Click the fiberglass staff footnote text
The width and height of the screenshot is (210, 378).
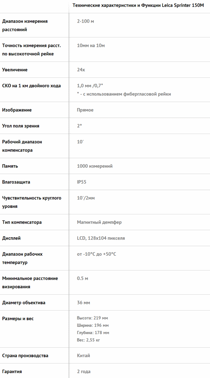click(124, 94)
